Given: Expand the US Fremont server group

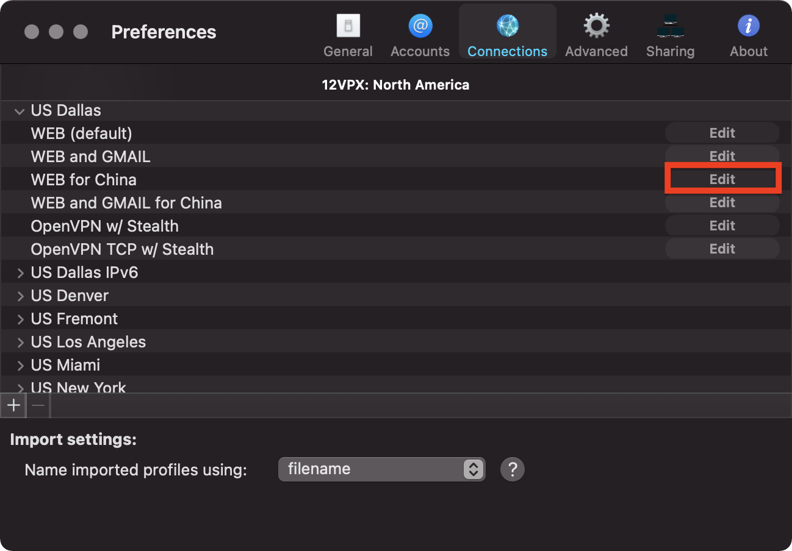Looking at the screenshot, I should pyautogui.click(x=20, y=319).
